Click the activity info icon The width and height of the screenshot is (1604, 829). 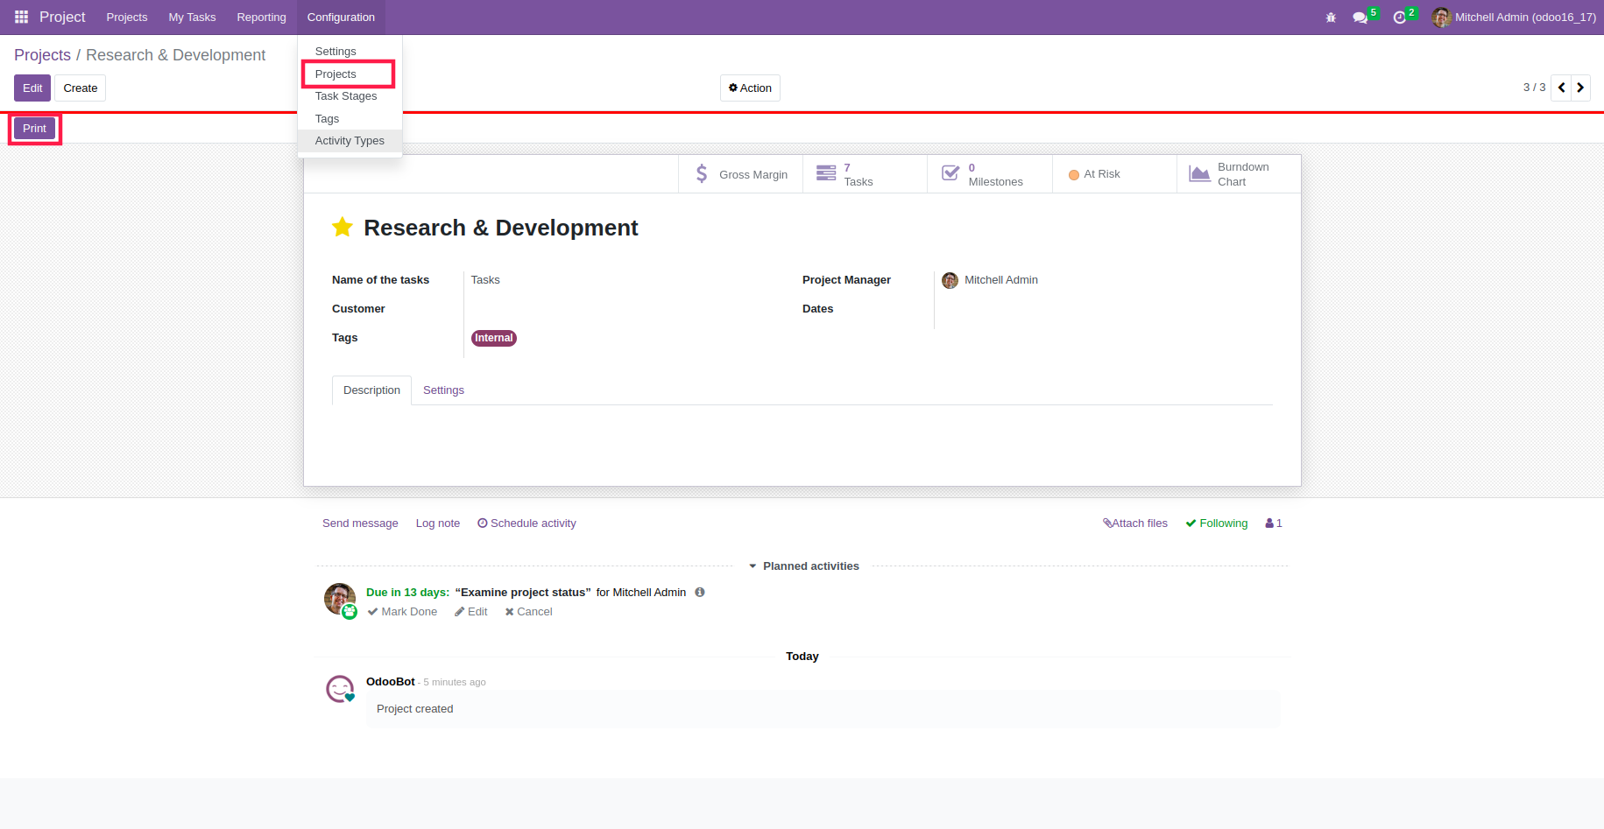[x=700, y=593]
